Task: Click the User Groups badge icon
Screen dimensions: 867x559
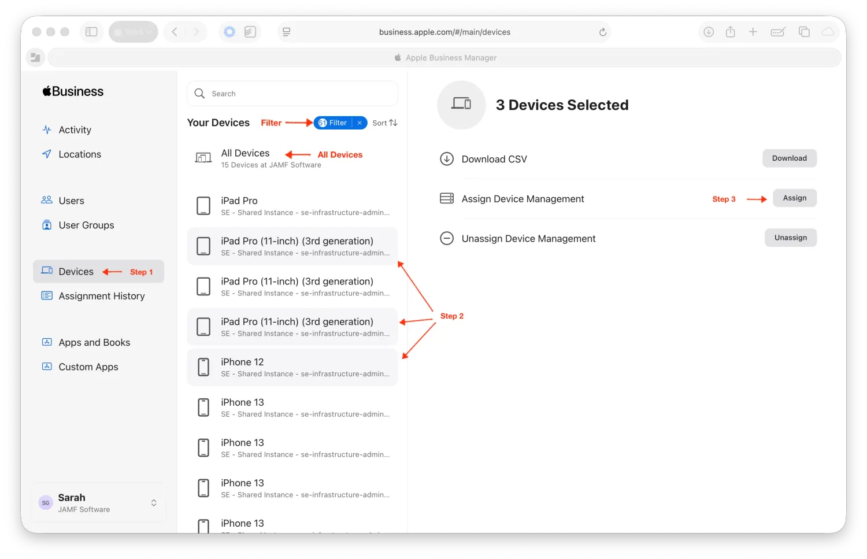Action: tap(47, 225)
